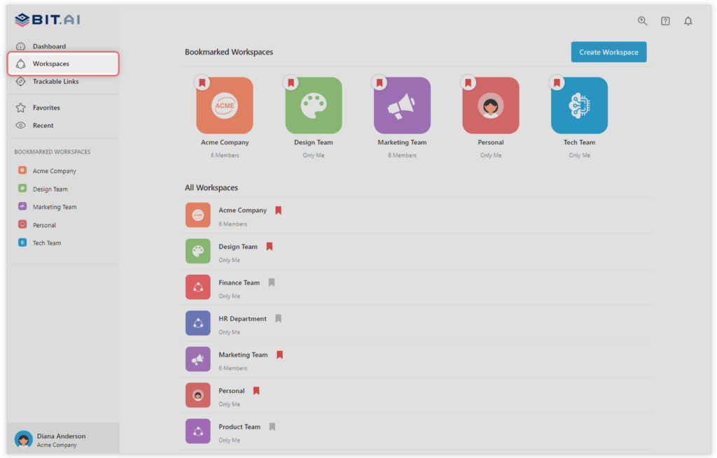Image resolution: width=717 pixels, height=458 pixels.
Task: Open the search magnifier icon
Action: tap(642, 21)
